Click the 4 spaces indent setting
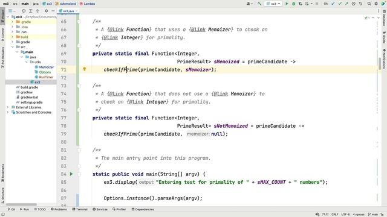Viewport: 387px width, 217px height. point(359,215)
